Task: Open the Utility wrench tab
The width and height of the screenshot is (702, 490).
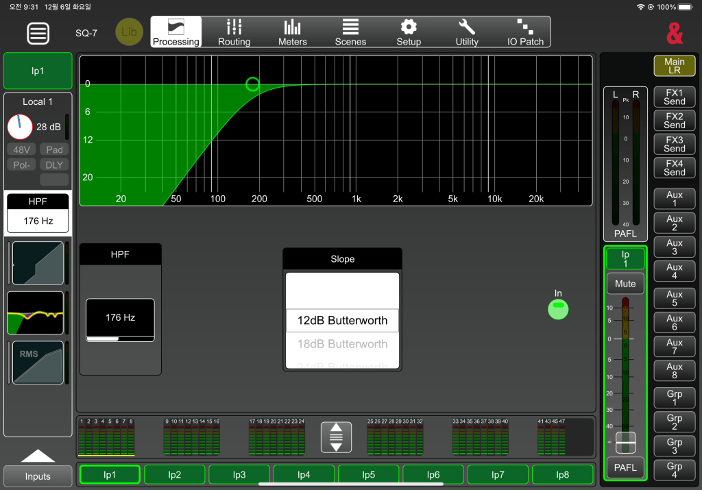Action: coord(467,32)
